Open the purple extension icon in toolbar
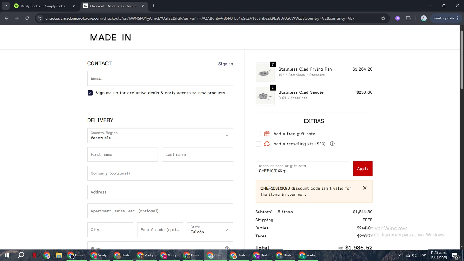464x261 pixels. point(397,18)
